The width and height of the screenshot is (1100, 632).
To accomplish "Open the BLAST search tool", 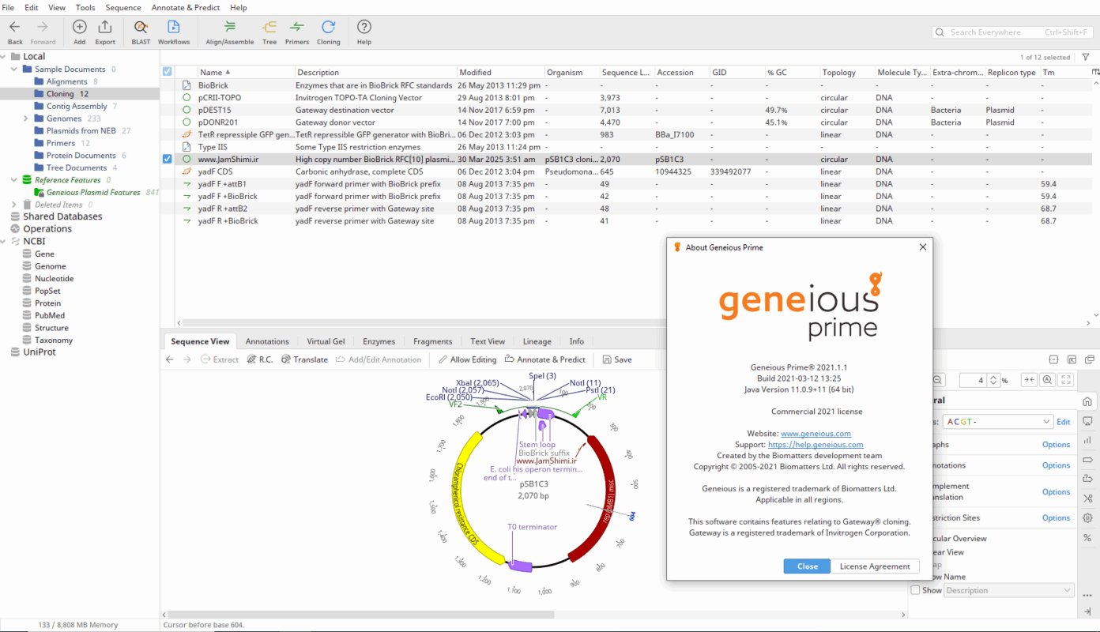I will point(141,32).
